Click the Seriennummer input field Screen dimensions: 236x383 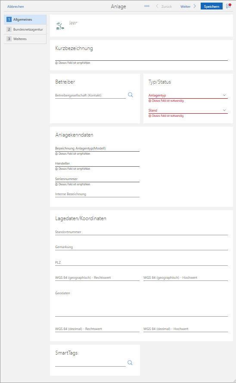(97, 179)
